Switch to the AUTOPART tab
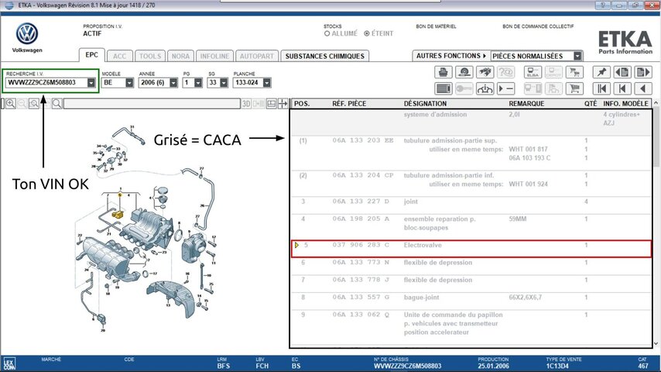Image resolution: width=661 pixels, height=372 pixels. pyautogui.click(x=257, y=56)
